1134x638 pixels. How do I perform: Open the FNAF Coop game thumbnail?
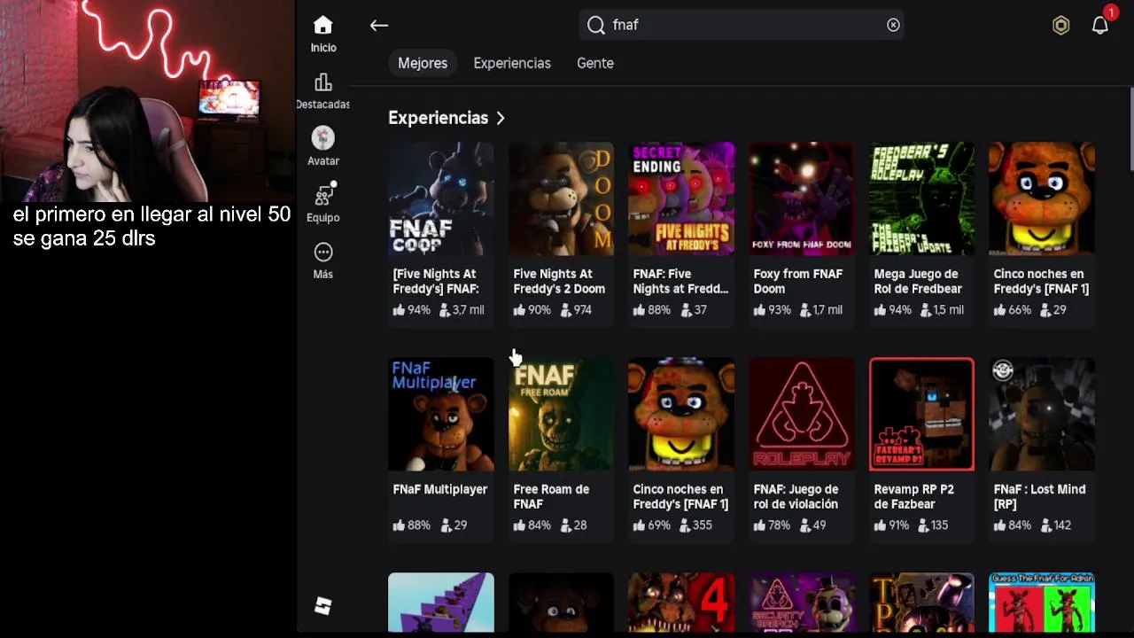pyautogui.click(x=441, y=198)
